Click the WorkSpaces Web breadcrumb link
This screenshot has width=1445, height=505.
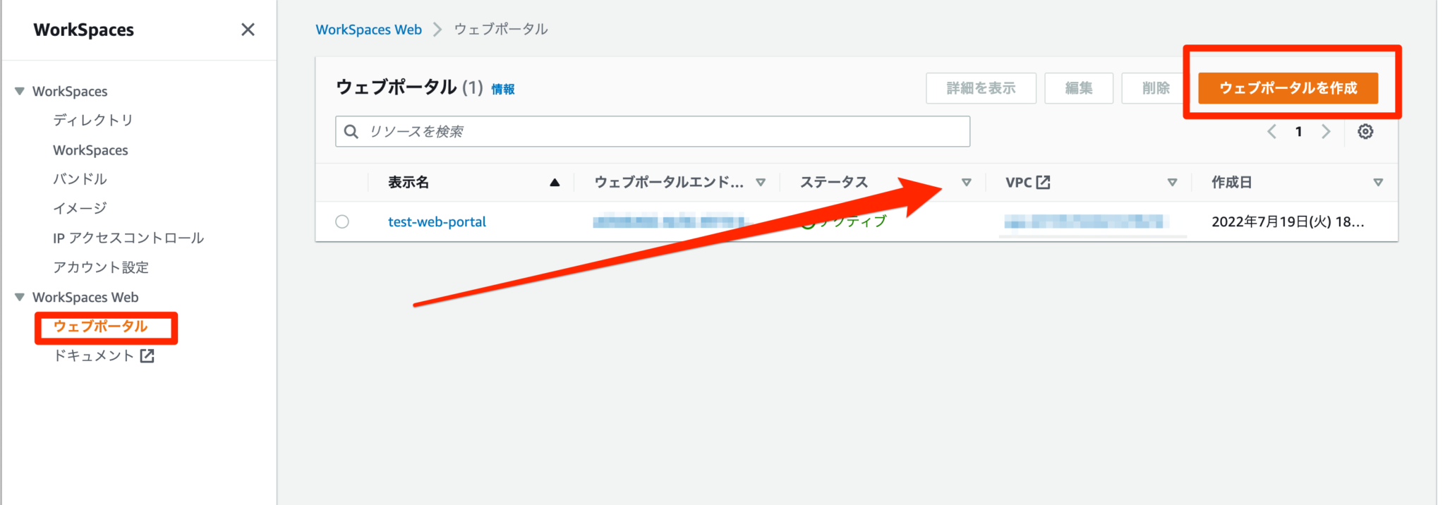coord(368,30)
